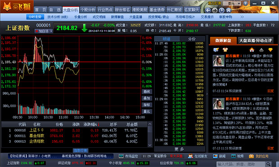This screenshot has height=167, width=279.
Task: Switch to 明细 tab in tick list
Action: coord(167,39)
